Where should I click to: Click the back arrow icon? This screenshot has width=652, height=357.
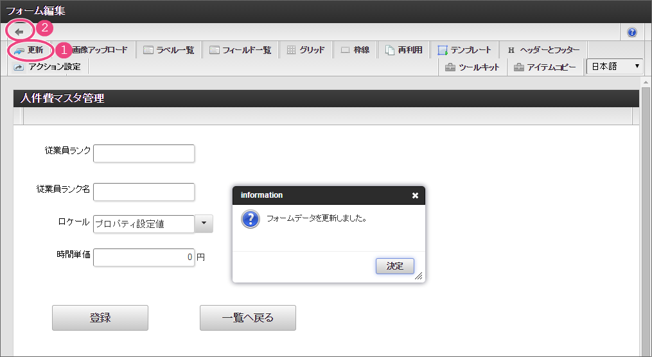[x=19, y=31]
